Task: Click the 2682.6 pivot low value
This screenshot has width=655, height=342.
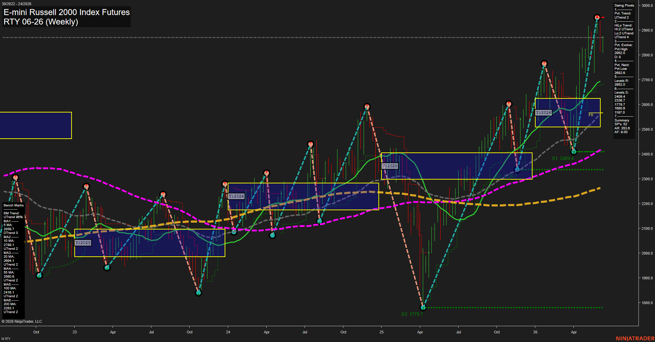Action: coord(620,73)
